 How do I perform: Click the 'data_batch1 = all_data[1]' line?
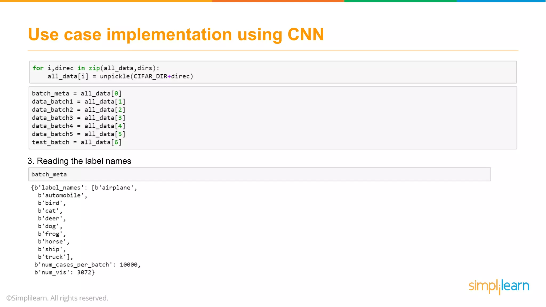79,102
